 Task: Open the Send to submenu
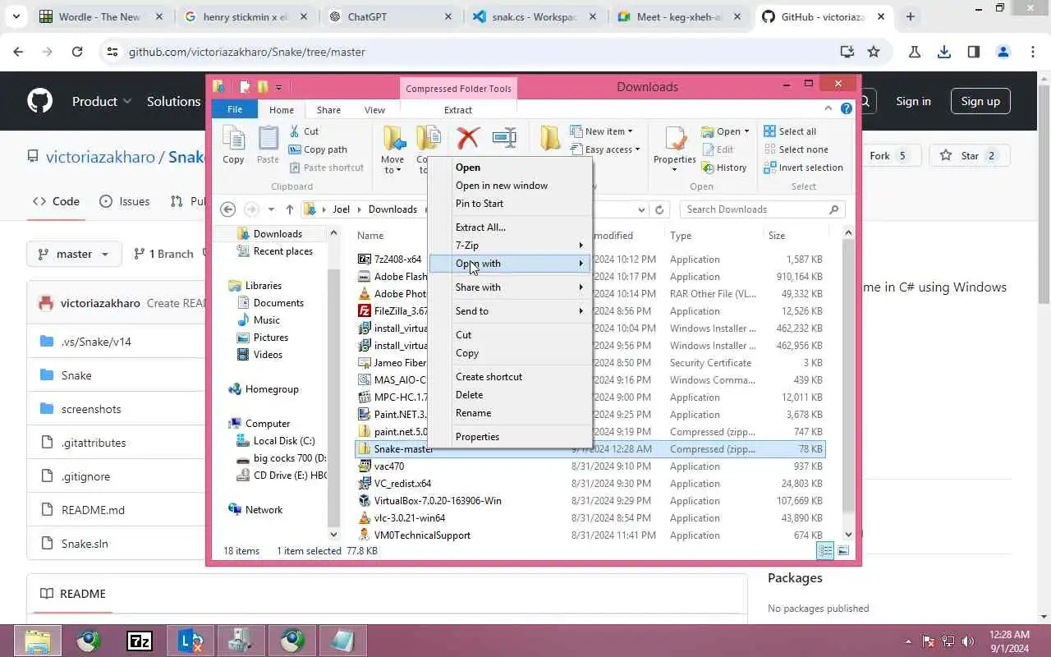[x=510, y=311]
